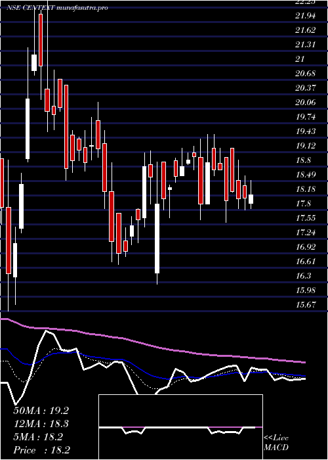Click the 17.24 price axis label
The height and width of the screenshot is (460, 328).
click(306, 233)
